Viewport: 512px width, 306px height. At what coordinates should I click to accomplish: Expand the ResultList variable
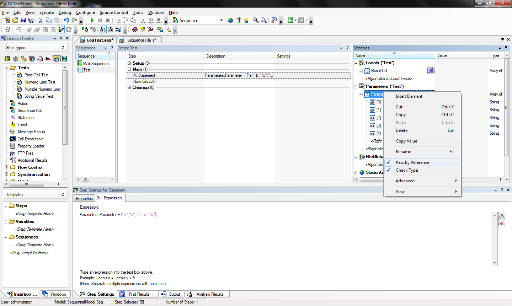point(361,71)
